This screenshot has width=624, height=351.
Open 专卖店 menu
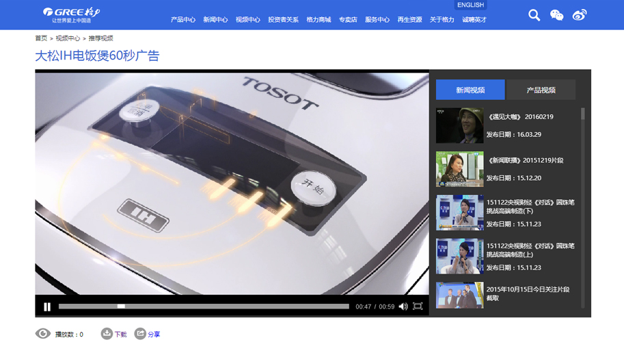[x=348, y=20]
